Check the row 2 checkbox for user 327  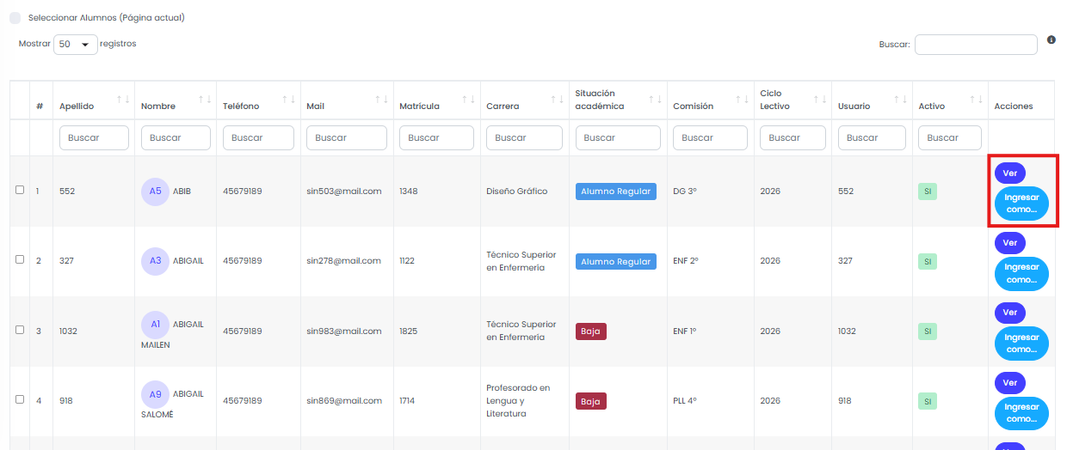(20, 259)
